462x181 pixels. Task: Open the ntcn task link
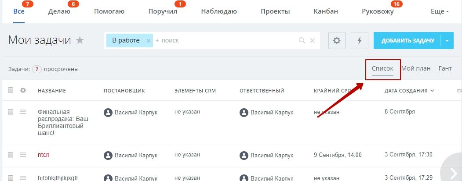44,155
